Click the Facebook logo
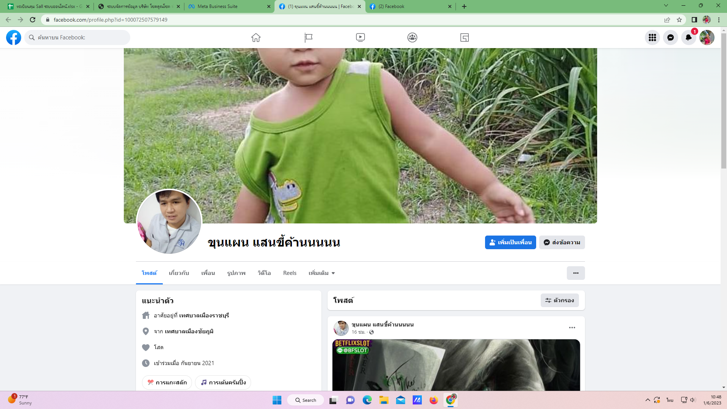 point(14,37)
